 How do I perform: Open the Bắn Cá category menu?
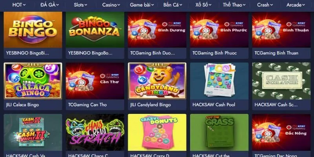click(x=173, y=5)
